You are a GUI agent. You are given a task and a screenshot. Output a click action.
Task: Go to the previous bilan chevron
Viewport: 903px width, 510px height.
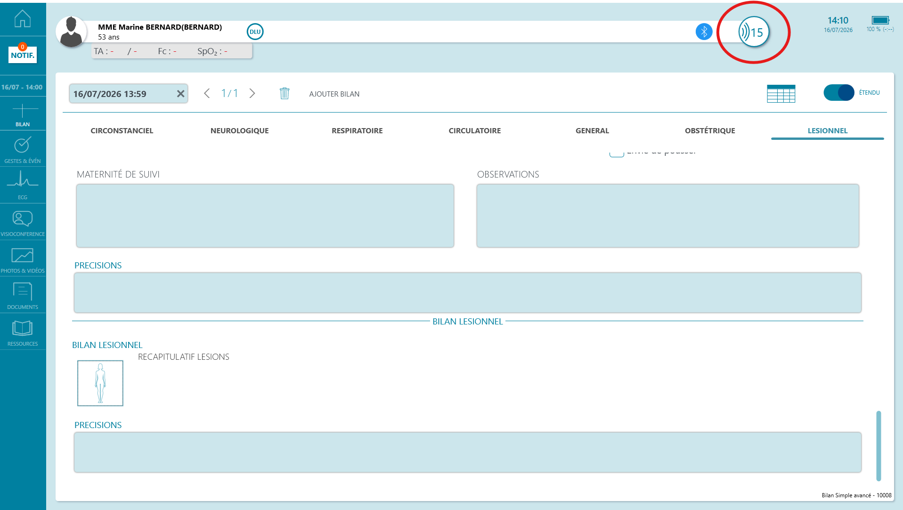click(207, 93)
